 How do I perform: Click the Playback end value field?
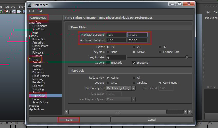click(137, 35)
